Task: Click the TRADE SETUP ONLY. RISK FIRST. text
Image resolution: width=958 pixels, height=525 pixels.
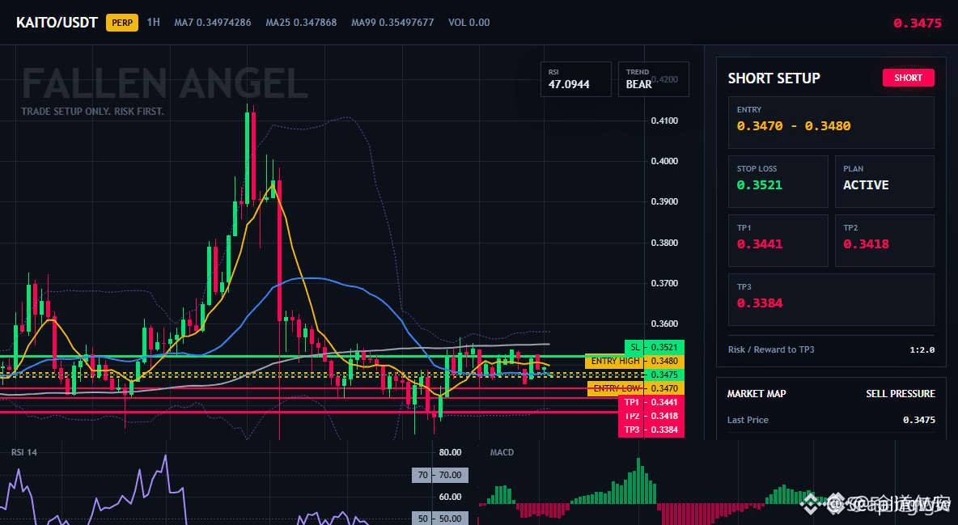Action: tap(92, 112)
